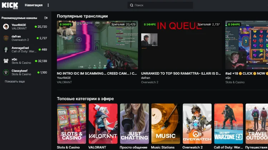Open the Music category cover
This screenshot has height=150, width=268.
point(166,124)
